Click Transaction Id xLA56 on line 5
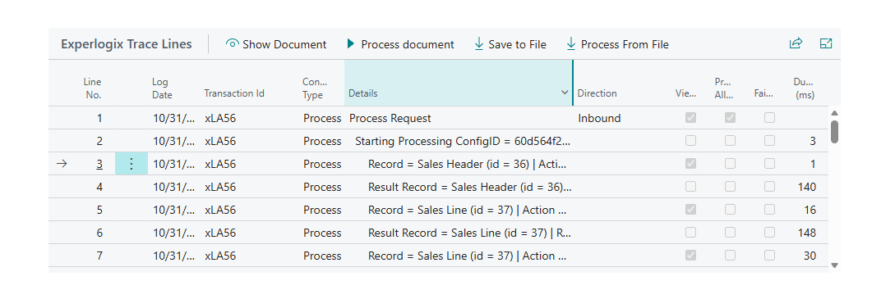Screen dimensions: 895x299 tap(219, 210)
